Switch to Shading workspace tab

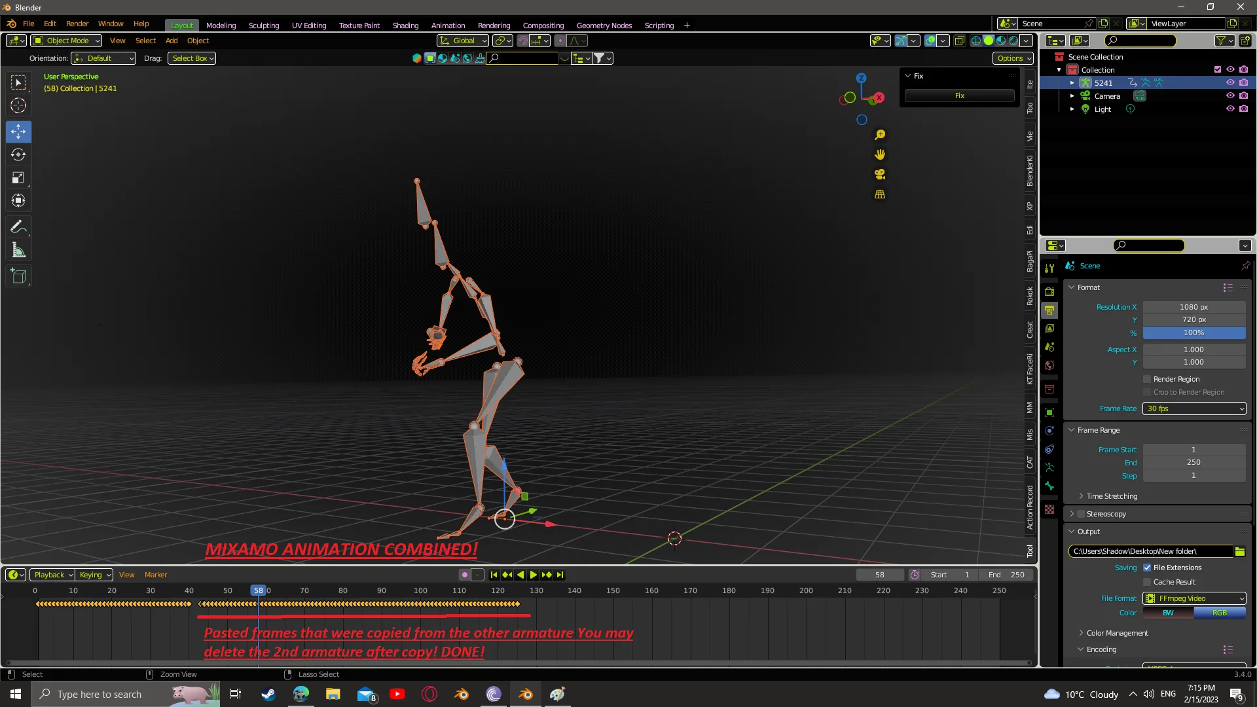point(405,26)
